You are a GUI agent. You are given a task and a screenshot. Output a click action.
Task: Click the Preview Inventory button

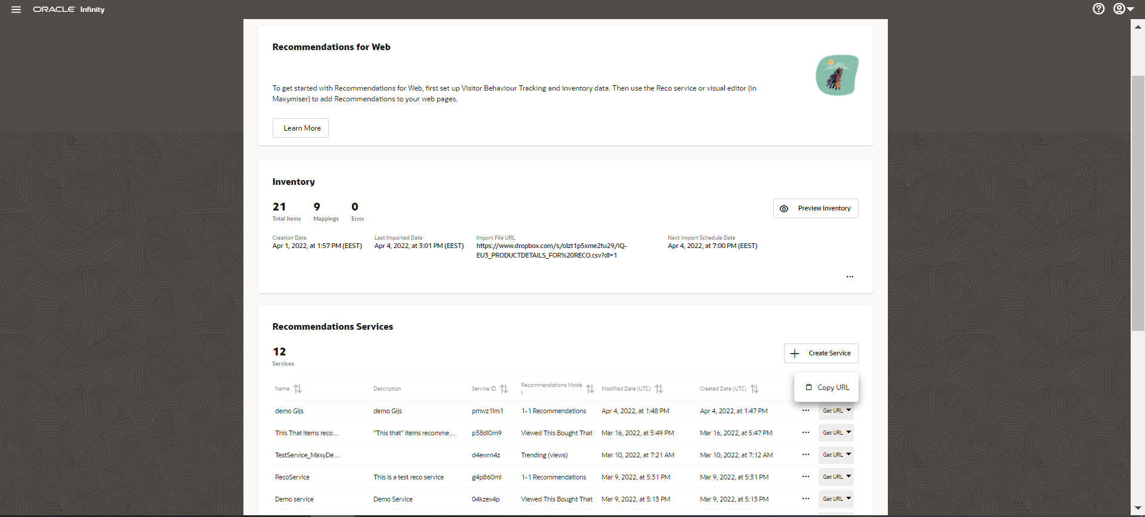(x=816, y=209)
